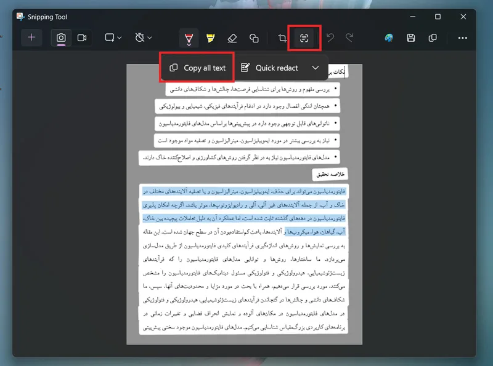Edit the snip in Paint
The height and width of the screenshot is (366, 493).
point(389,38)
